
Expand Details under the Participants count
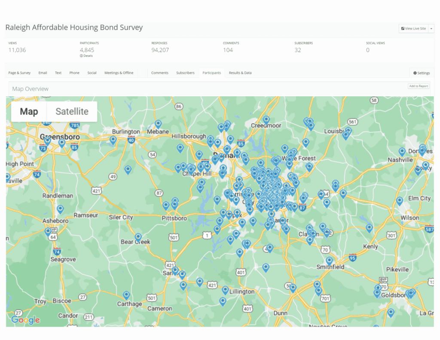tap(86, 55)
